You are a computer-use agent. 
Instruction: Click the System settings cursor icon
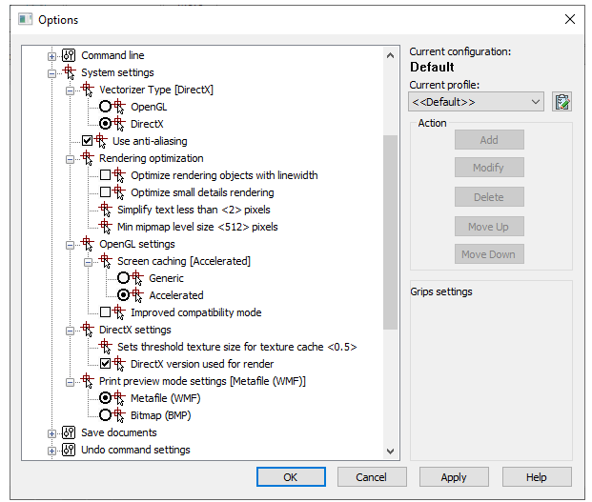[69, 72]
